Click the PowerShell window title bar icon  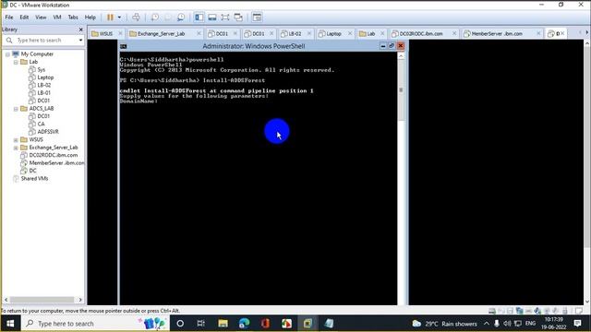[x=124, y=46]
